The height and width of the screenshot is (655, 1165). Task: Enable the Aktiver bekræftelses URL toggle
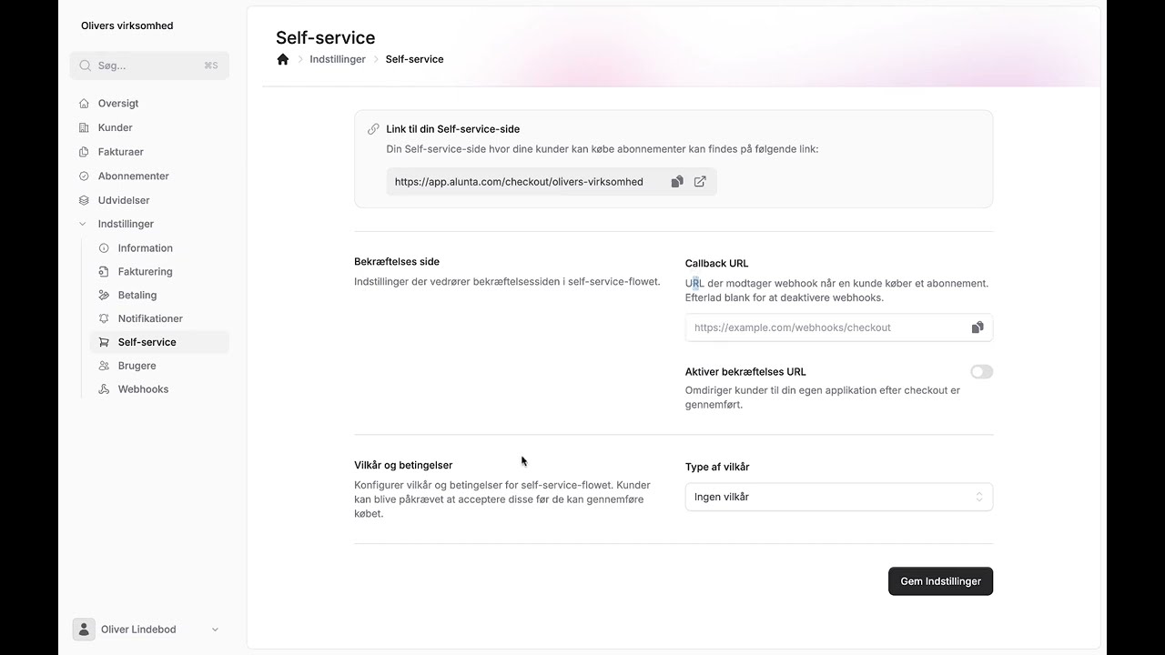pyautogui.click(x=981, y=372)
